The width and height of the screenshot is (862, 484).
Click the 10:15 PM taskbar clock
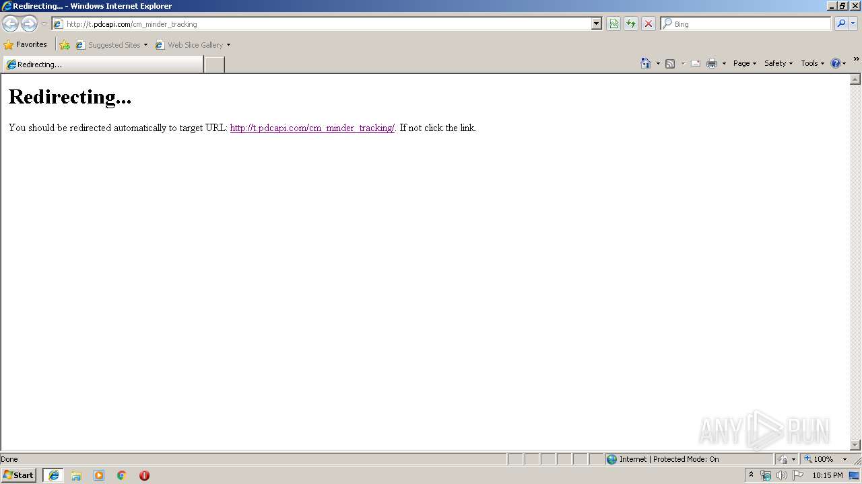pos(828,475)
